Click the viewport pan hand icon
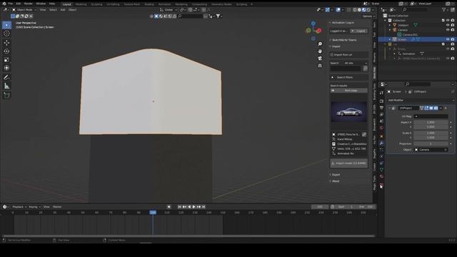 (320, 51)
